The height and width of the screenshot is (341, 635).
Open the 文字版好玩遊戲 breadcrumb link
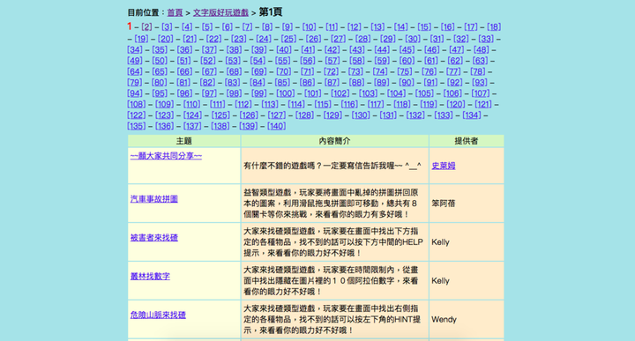(x=220, y=12)
